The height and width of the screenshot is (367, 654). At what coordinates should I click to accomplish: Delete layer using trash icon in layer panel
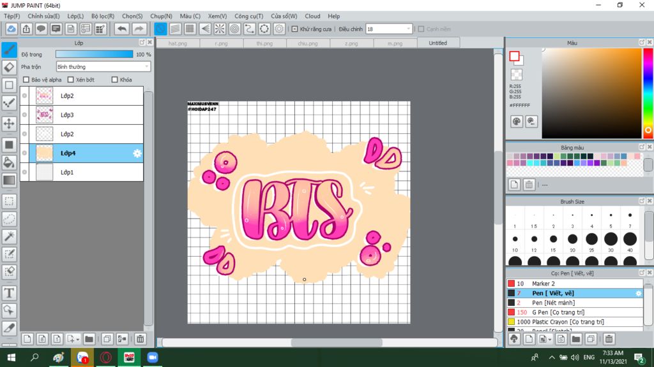click(x=141, y=339)
